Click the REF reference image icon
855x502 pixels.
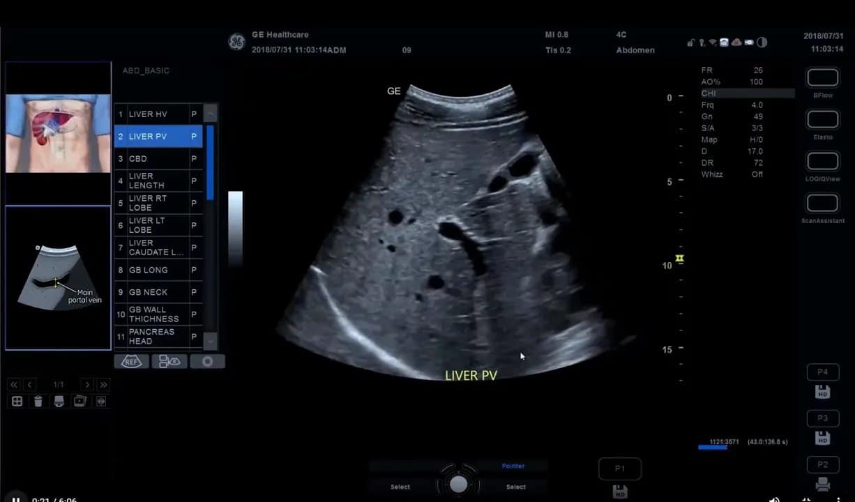[x=131, y=361]
